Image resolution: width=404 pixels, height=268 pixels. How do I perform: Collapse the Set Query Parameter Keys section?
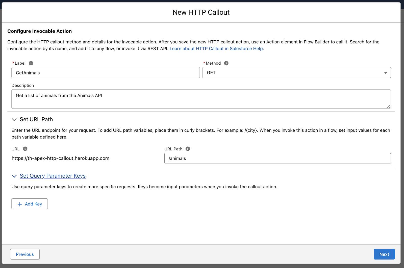(14, 176)
